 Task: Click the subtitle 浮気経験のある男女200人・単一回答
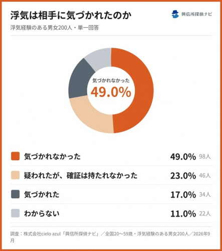tap(55, 28)
